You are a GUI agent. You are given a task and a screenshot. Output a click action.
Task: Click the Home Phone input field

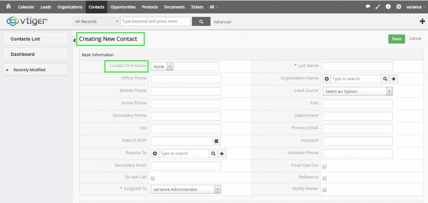point(186,104)
